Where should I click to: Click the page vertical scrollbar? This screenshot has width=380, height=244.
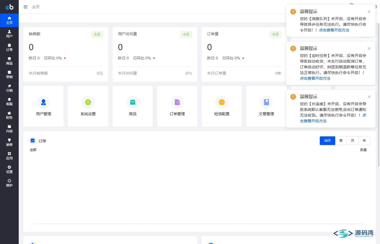379,95
